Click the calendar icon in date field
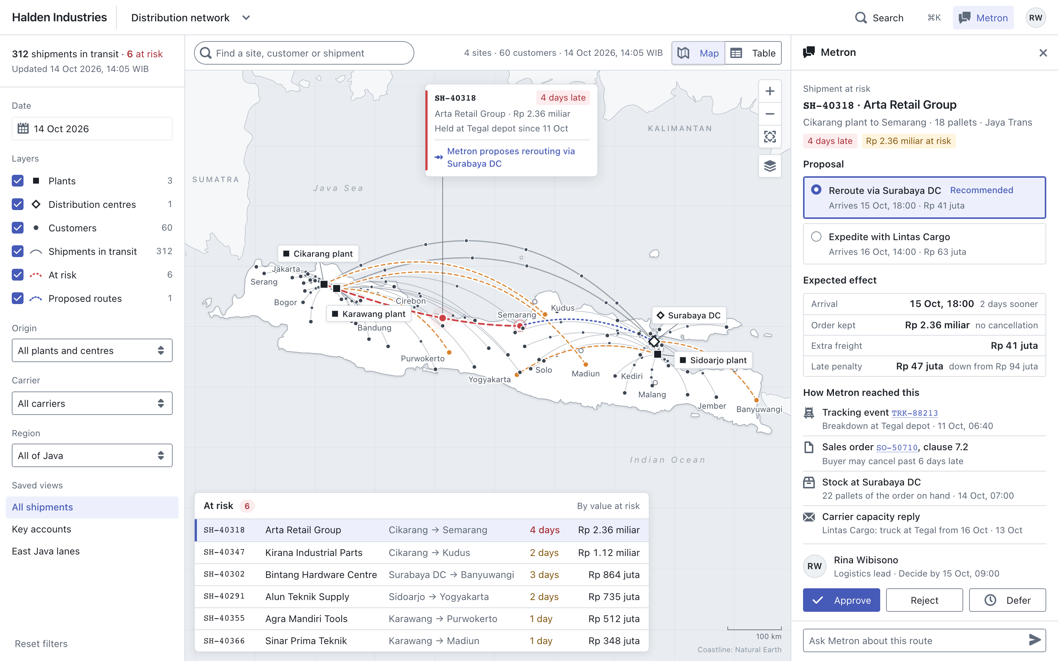This screenshot has width=1058, height=661. click(x=23, y=129)
